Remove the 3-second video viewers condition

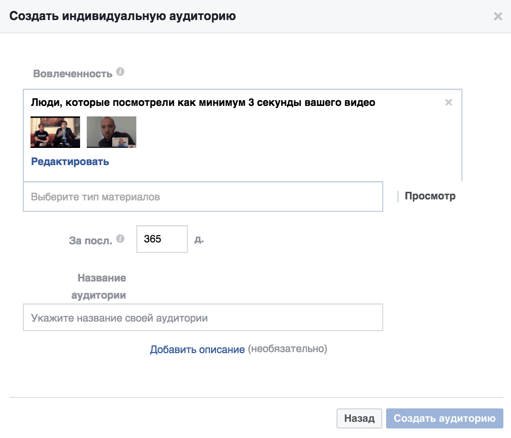click(449, 103)
